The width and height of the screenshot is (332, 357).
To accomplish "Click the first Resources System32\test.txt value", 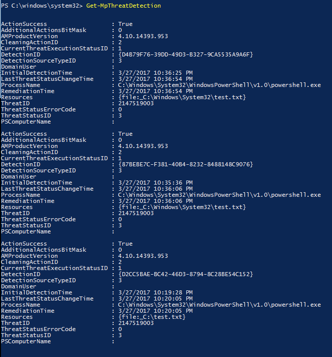I will [182, 98].
